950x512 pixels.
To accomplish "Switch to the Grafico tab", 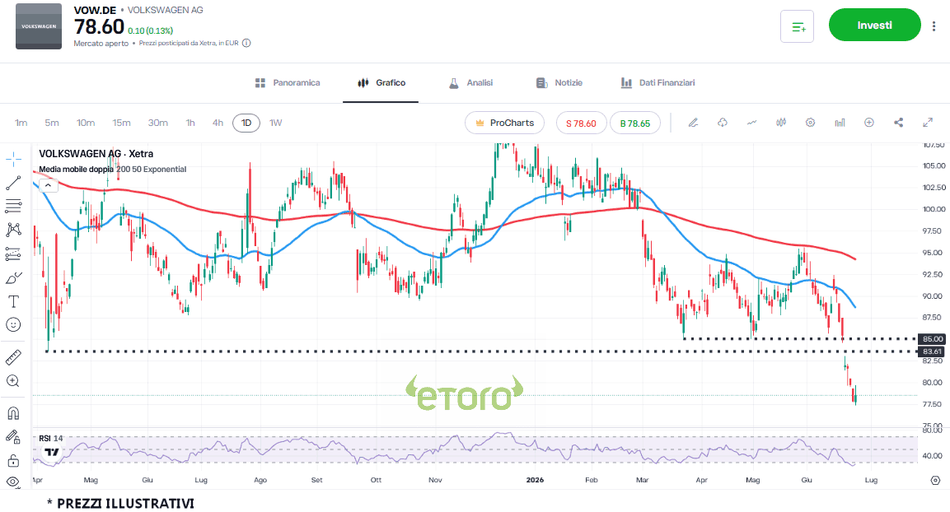I will pyautogui.click(x=381, y=83).
